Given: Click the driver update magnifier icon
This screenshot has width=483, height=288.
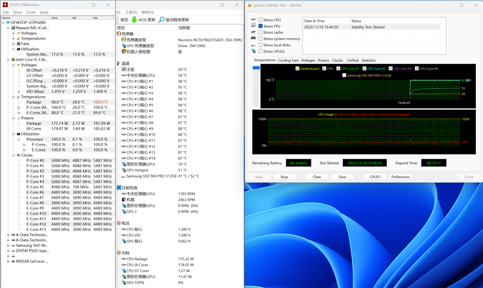Looking at the screenshot, I should (x=161, y=20).
